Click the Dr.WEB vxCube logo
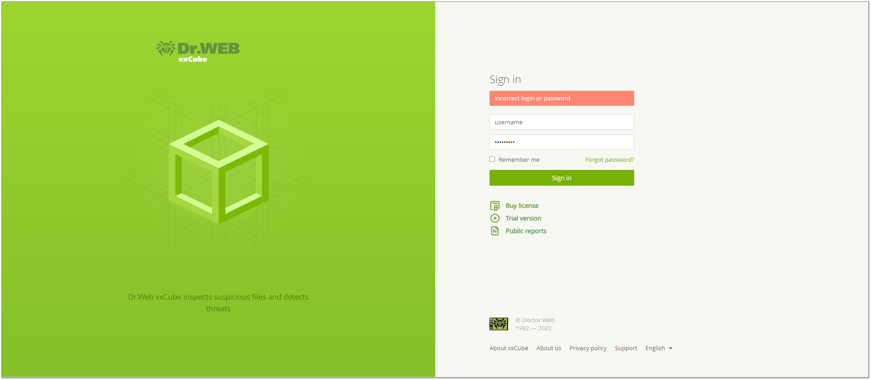 tap(198, 52)
